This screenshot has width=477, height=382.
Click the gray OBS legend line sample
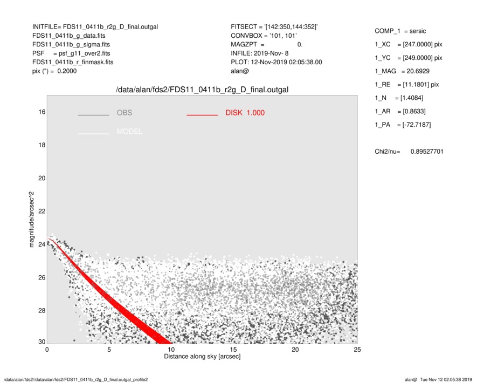(93, 115)
